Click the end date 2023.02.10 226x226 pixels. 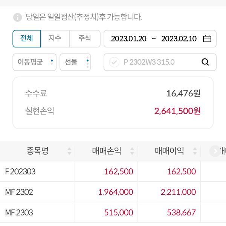pos(179,39)
